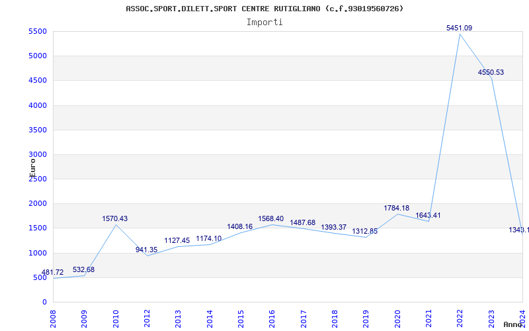Click the 2008 x-axis year label
This screenshot has height=331, width=529.
click(54, 319)
